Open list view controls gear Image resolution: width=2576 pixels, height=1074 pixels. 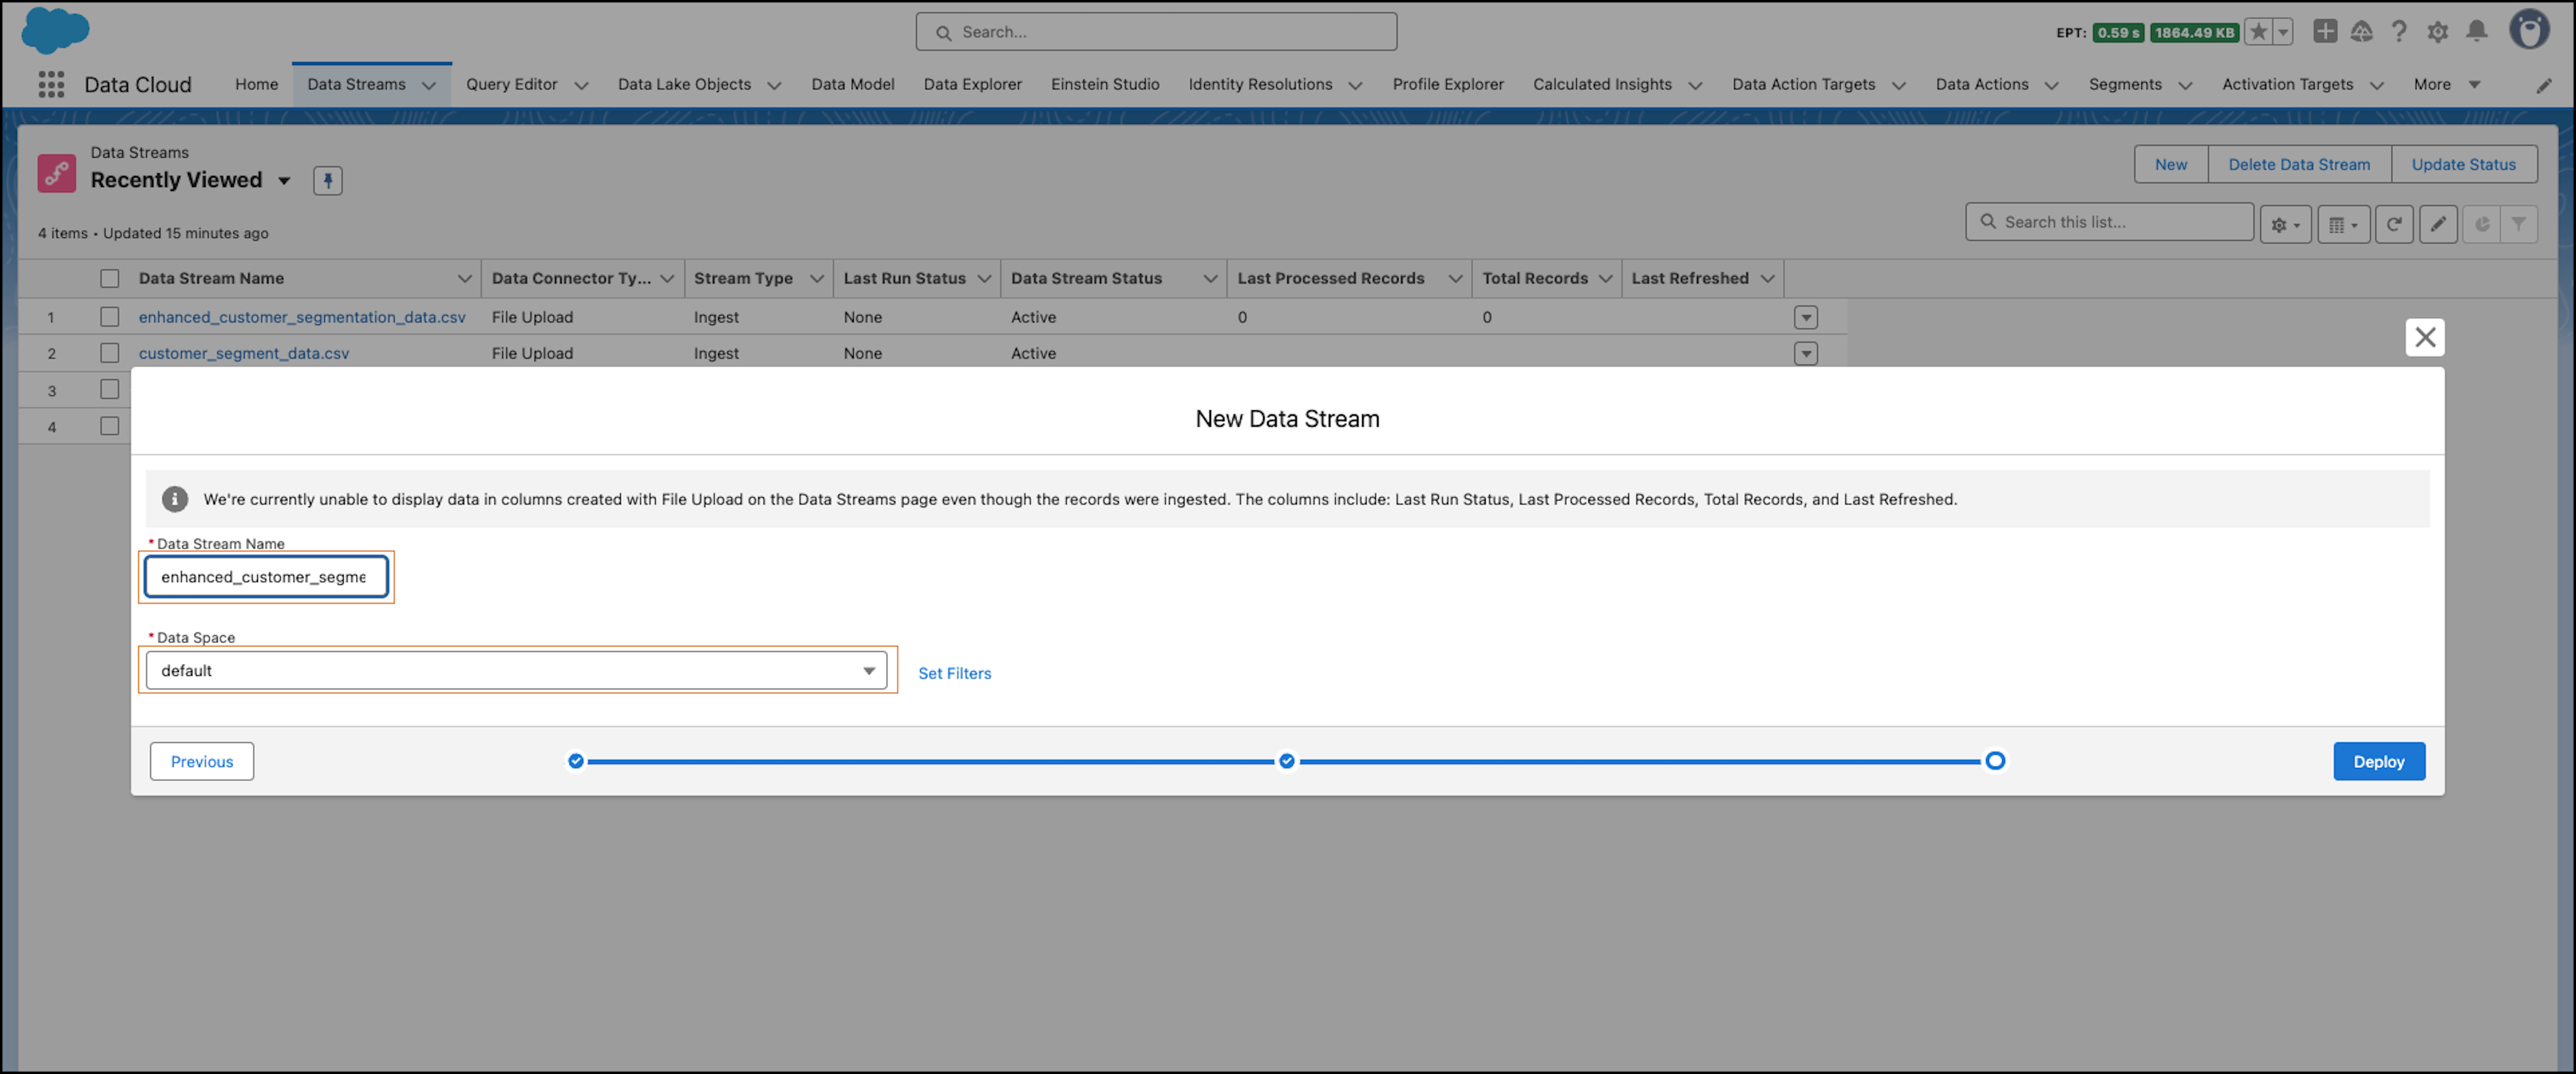tap(2285, 224)
